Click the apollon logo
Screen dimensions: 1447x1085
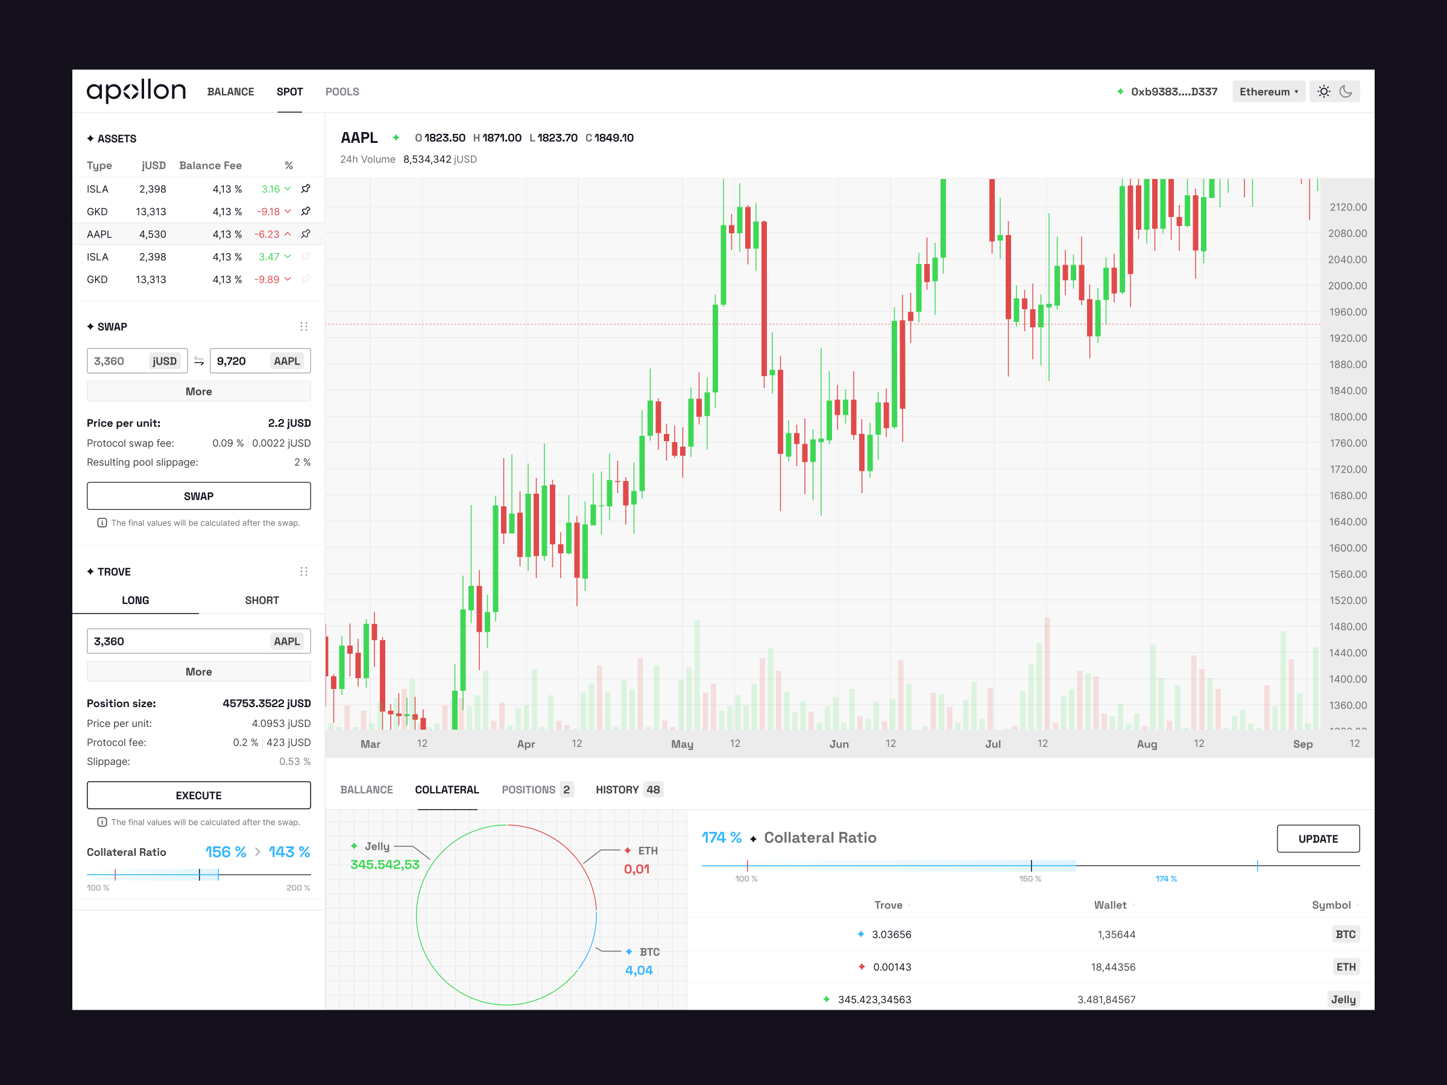(x=136, y=91)
